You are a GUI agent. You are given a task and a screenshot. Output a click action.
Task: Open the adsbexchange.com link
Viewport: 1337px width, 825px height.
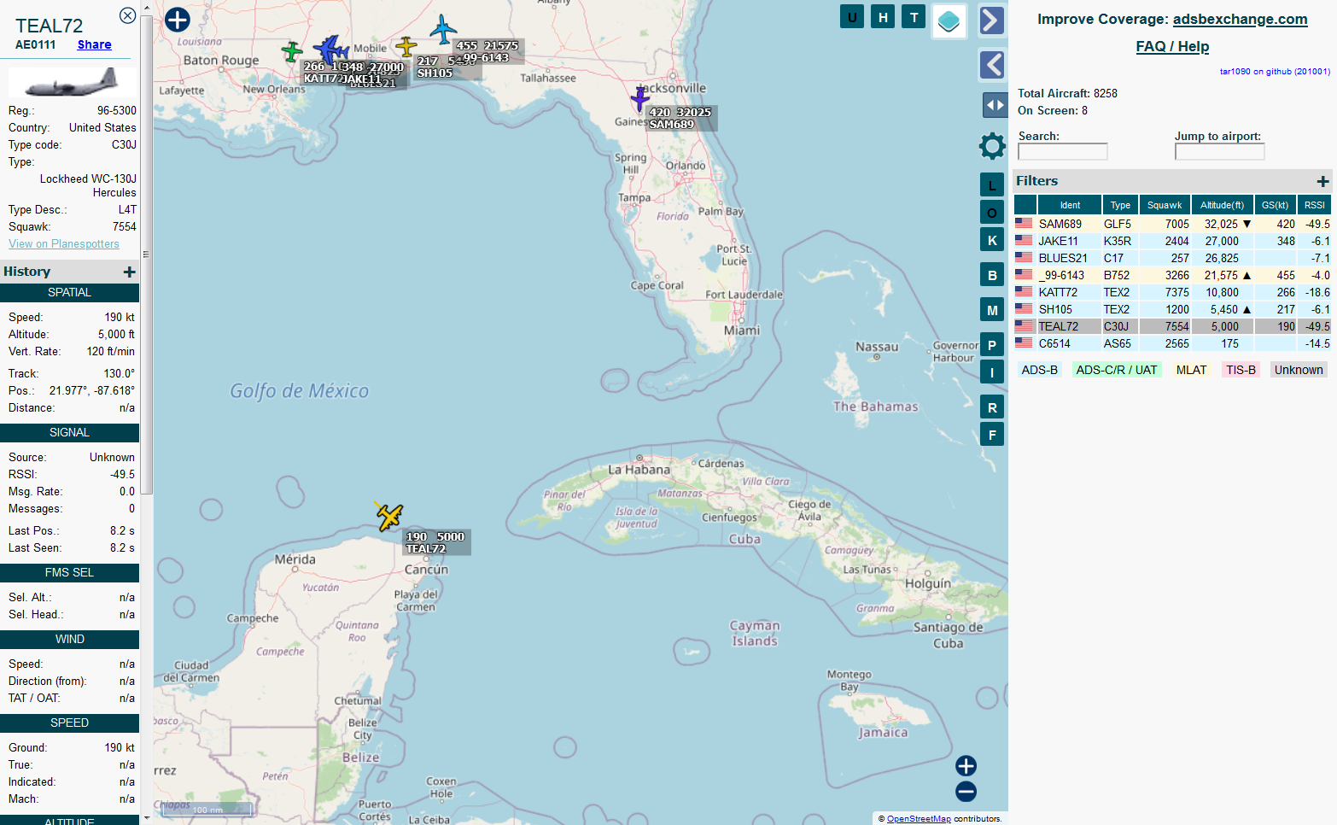point(1240,19)
